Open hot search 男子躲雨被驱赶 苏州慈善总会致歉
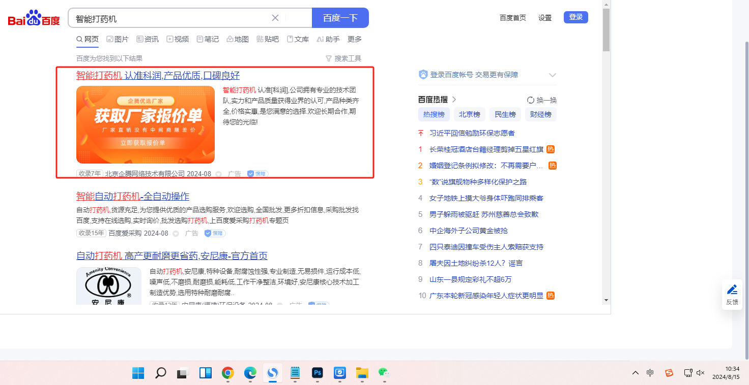This screenshot has height=385, width=749. pos(484,214)
